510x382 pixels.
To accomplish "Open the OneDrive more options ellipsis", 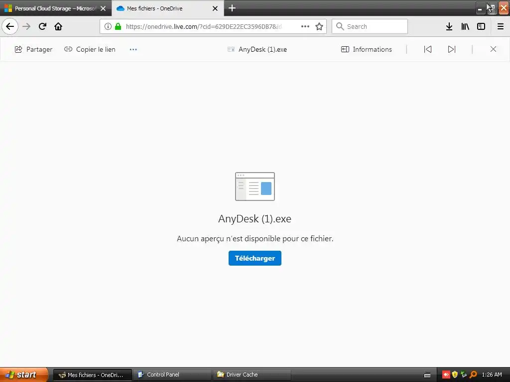I will [x=133, y=49].
